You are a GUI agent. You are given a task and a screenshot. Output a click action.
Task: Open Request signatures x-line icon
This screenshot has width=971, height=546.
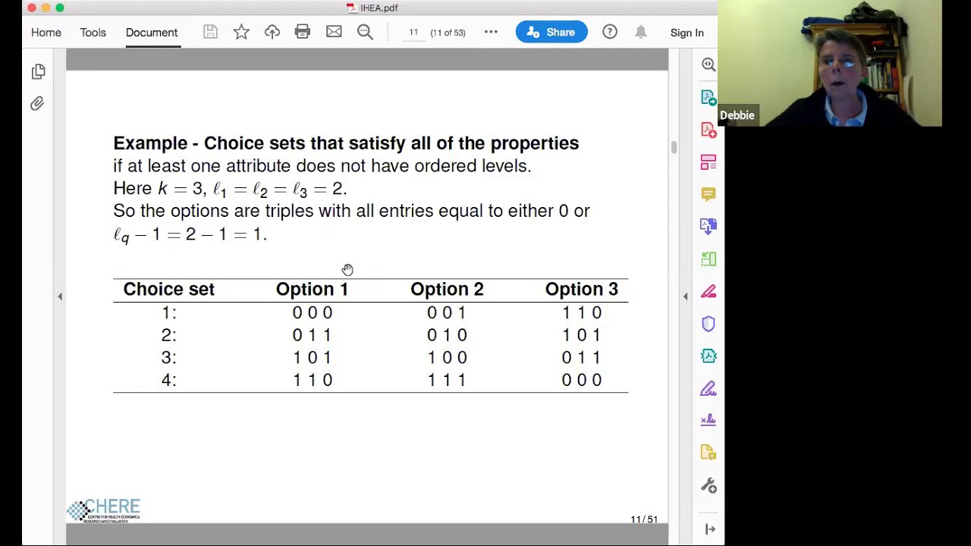[709, 420]
